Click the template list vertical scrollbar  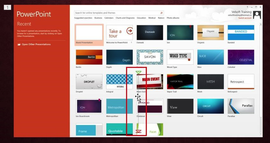click(x=261, y=79)
